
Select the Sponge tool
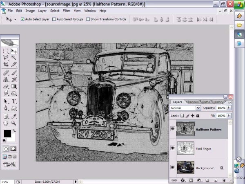click(x=14, y=93)
